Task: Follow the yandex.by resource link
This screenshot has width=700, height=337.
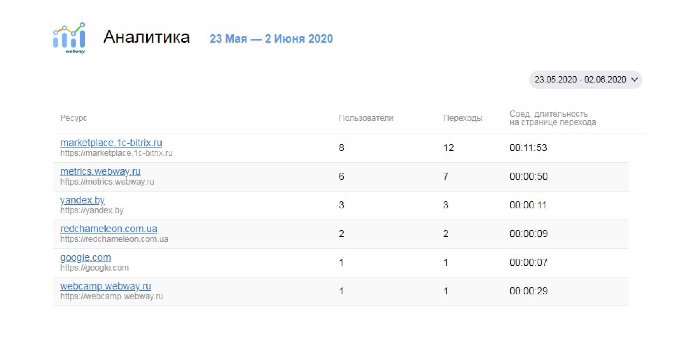Action: [82, 200]
